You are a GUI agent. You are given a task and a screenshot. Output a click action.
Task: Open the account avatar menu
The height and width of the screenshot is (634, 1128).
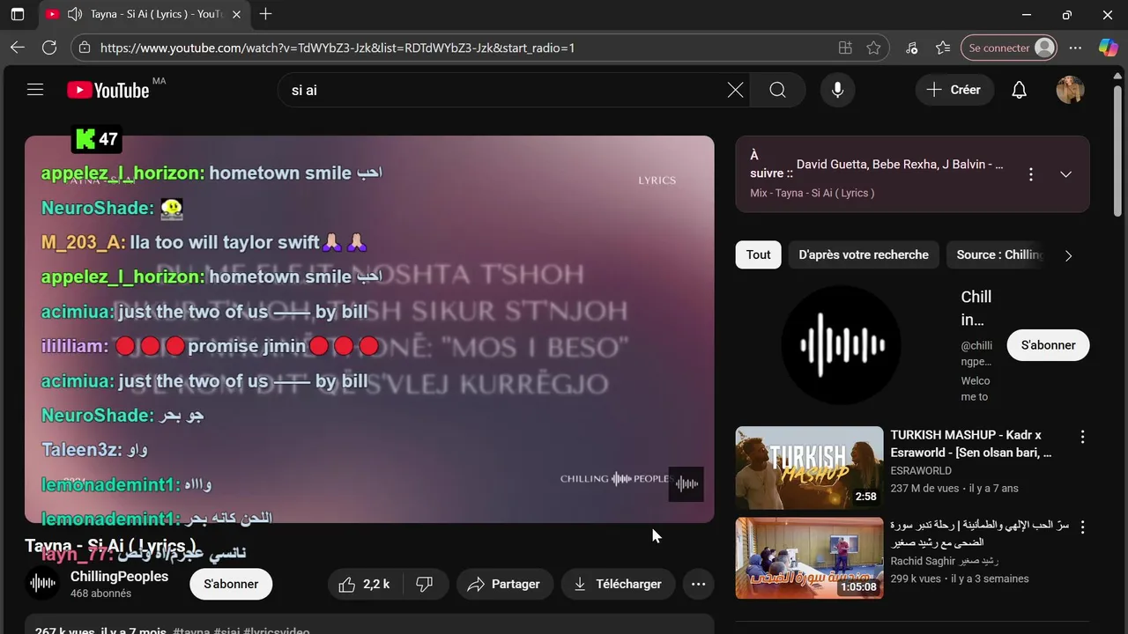coord(1070,90)
